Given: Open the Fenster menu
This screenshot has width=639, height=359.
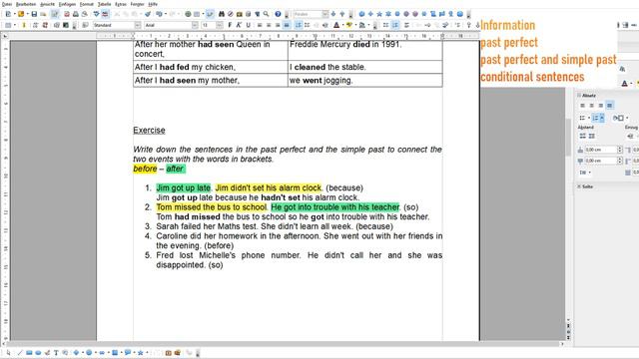Looking at the screenshot, I should pos(138,4).
